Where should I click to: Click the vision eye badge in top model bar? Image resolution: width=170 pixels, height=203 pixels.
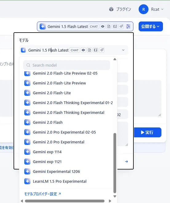click(x=103, y=26)
